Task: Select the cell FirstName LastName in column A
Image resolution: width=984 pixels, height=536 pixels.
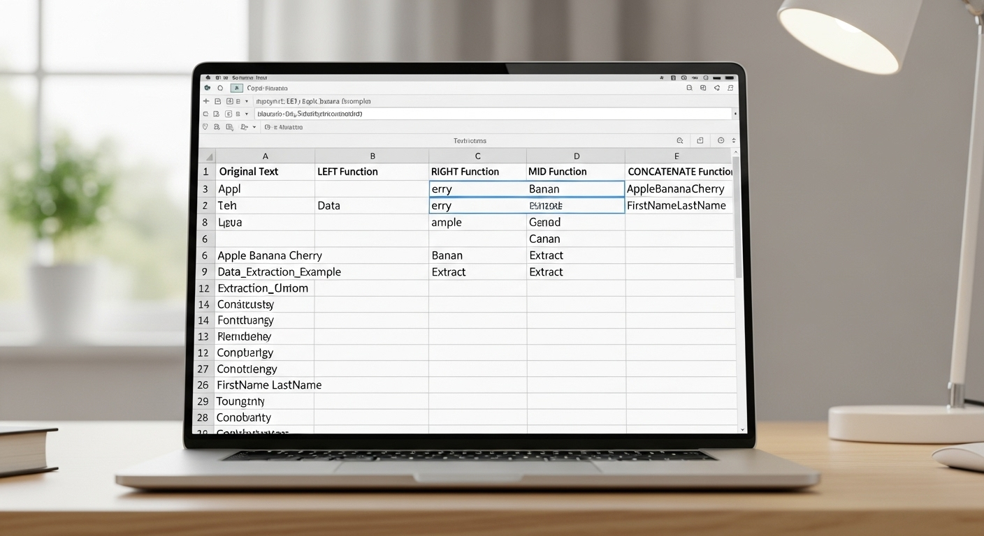Action: tap(269, 385)
